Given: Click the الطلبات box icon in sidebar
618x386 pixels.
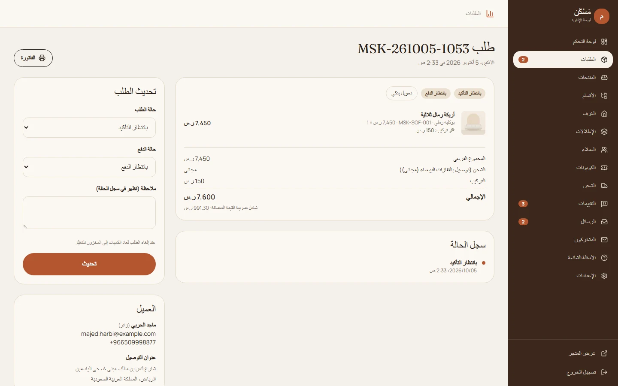Looking at the screenshot, I should tap(604, 60).
